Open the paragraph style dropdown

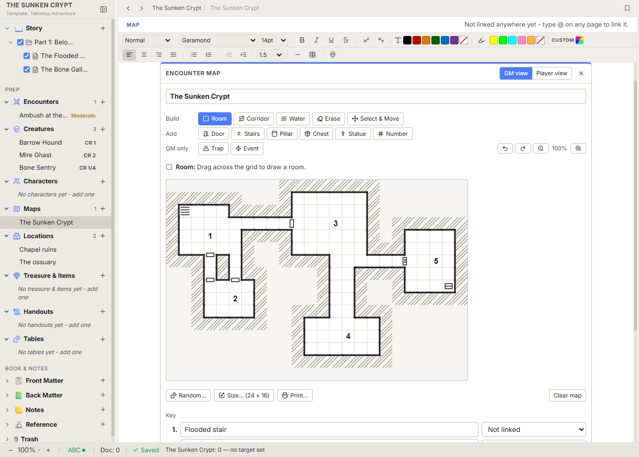coord(147,40)
